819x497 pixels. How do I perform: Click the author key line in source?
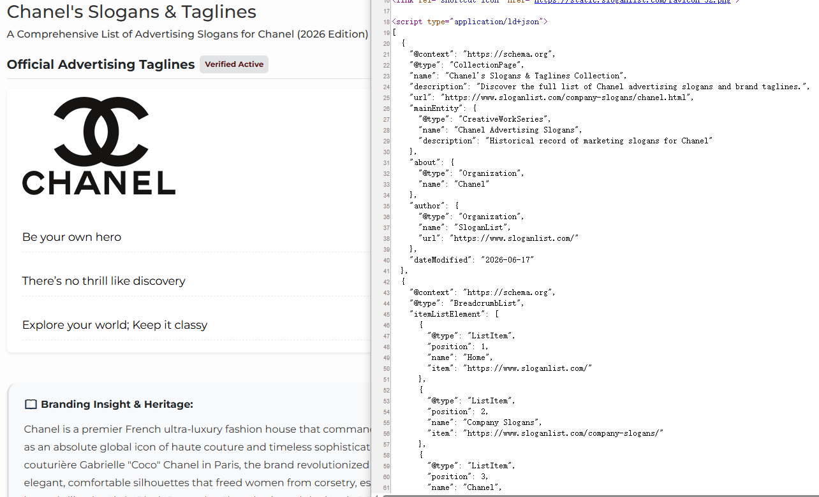(x=434, y=206)
